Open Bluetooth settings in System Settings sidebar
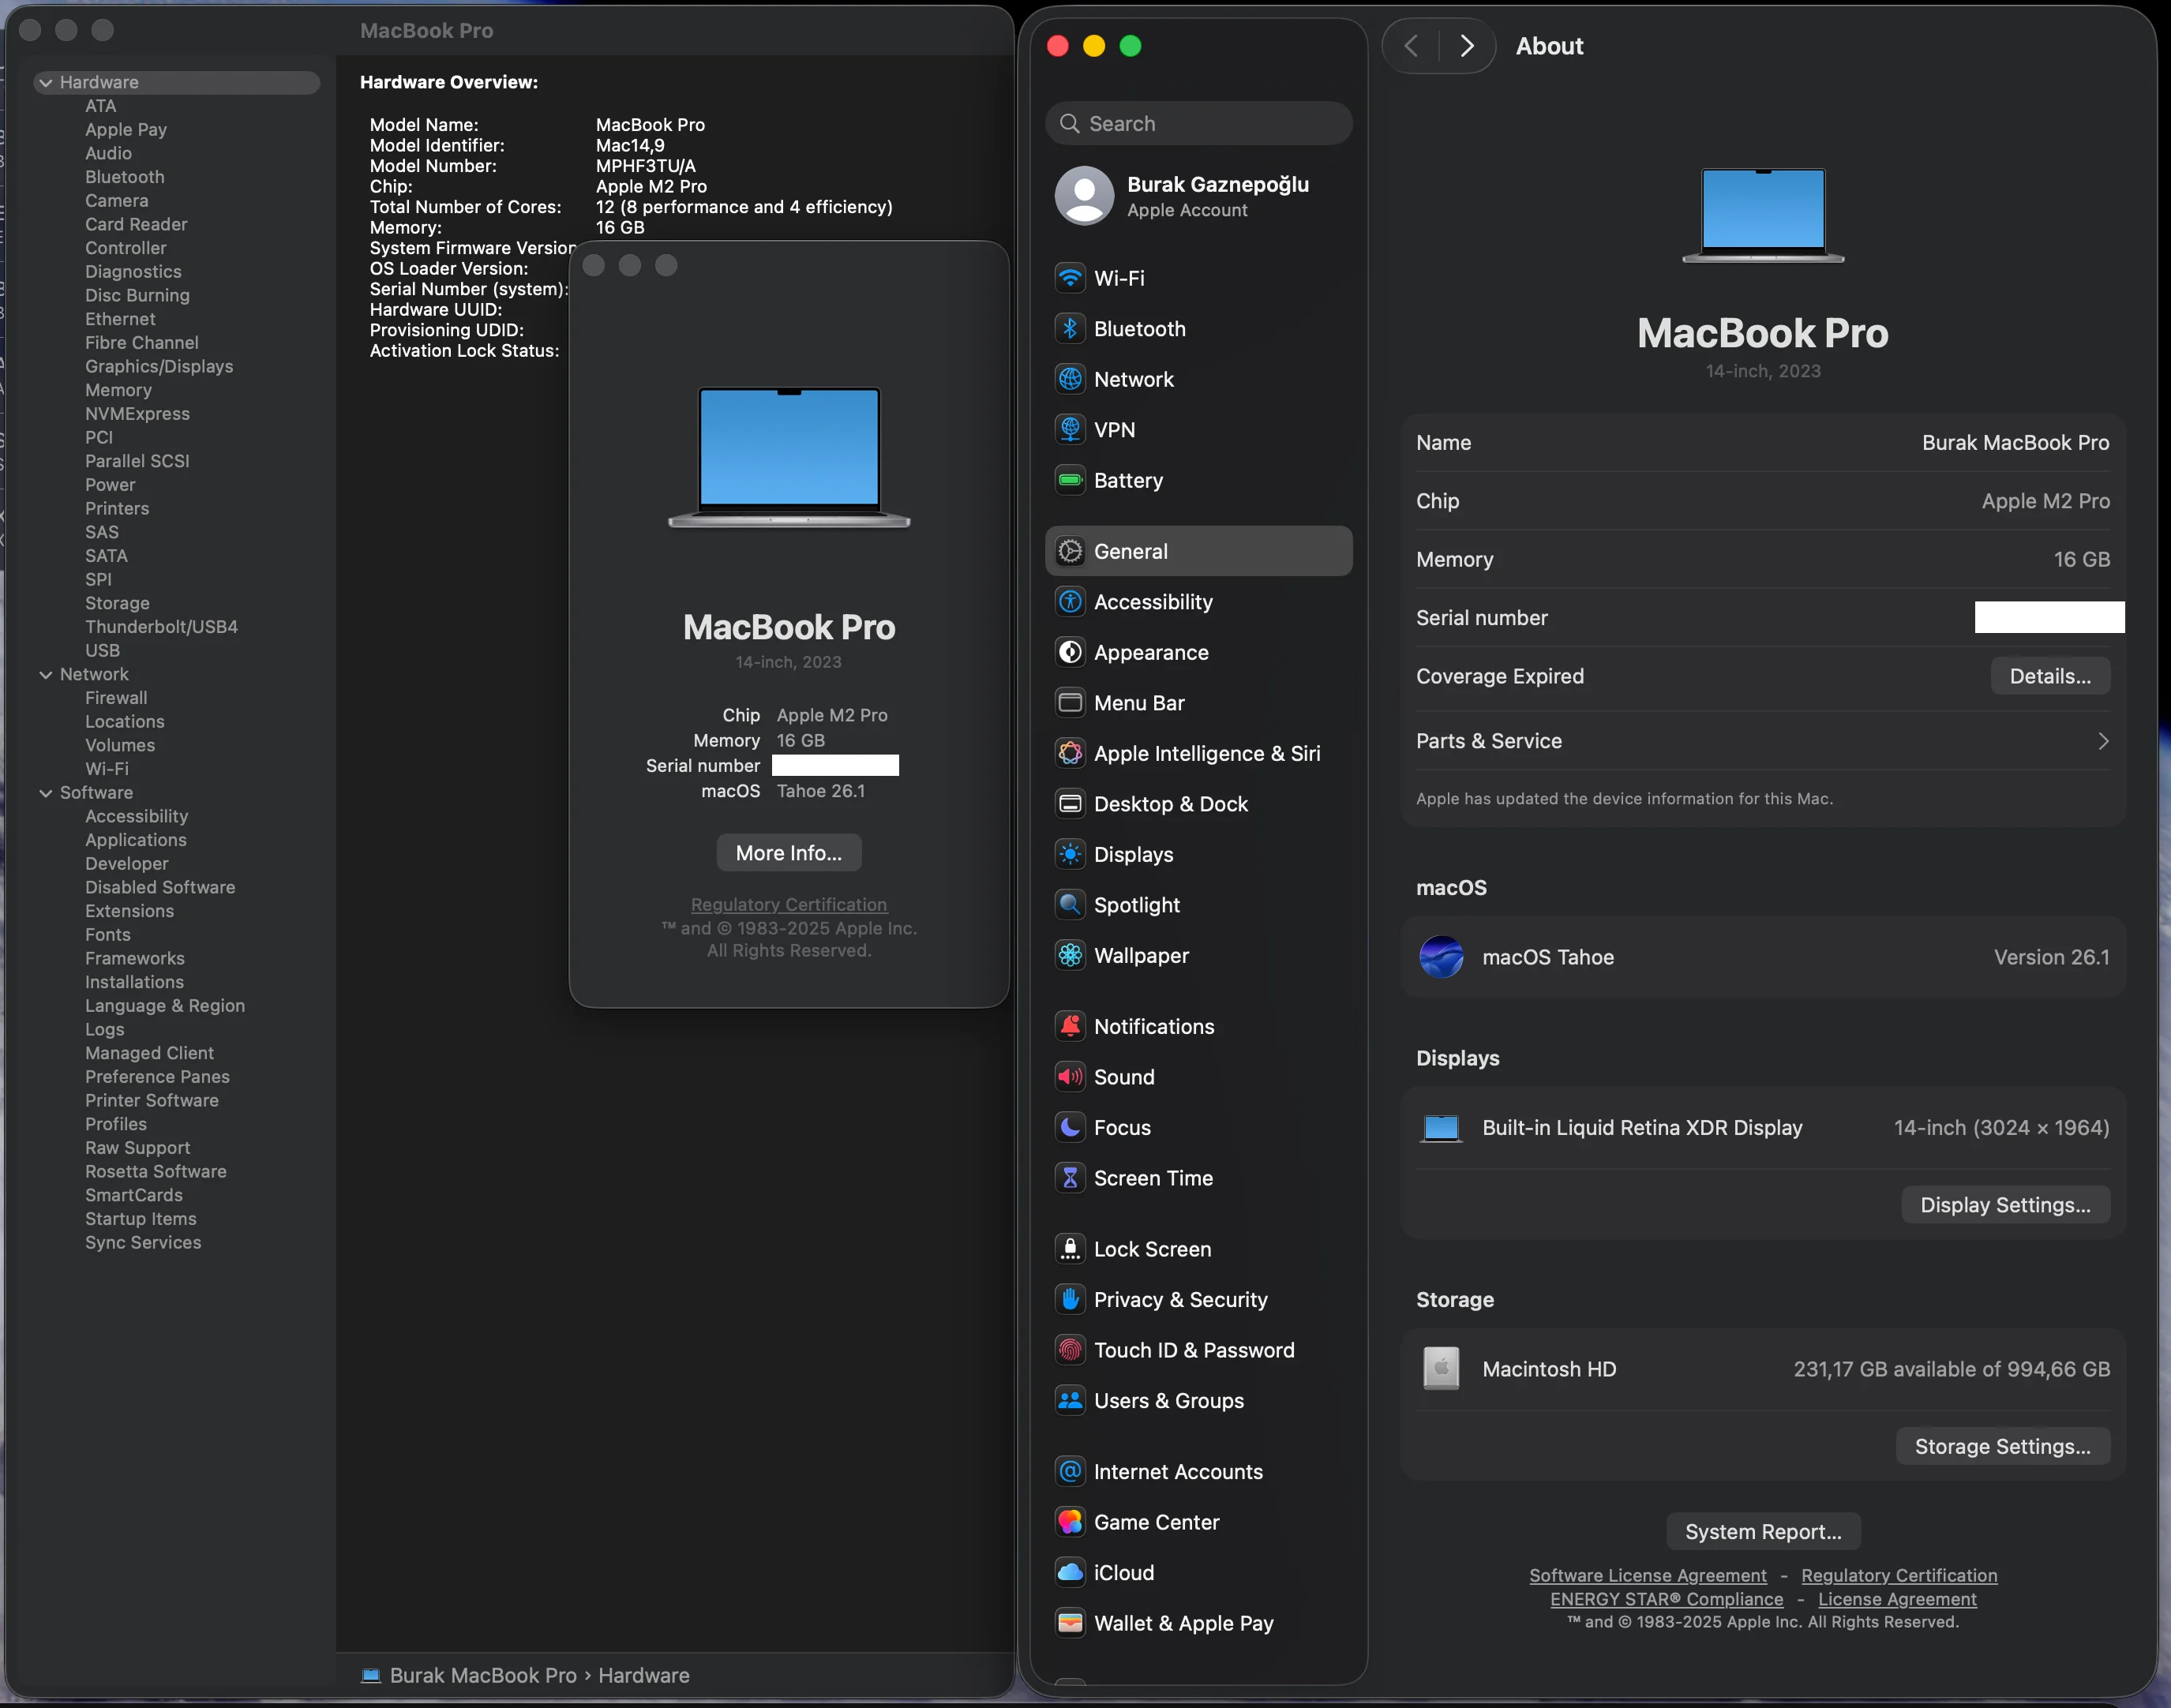Image resolution: width=2171 pixels, height=1708 pixels. point(1139,329)
